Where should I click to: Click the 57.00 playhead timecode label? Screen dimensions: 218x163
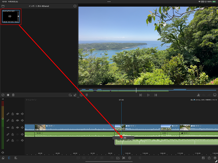pyautogui.click(x=121, y=100)
